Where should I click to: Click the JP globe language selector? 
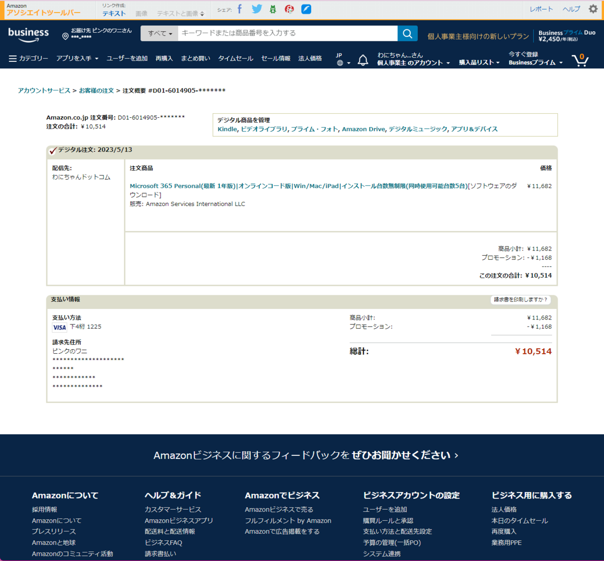point(343,59)
